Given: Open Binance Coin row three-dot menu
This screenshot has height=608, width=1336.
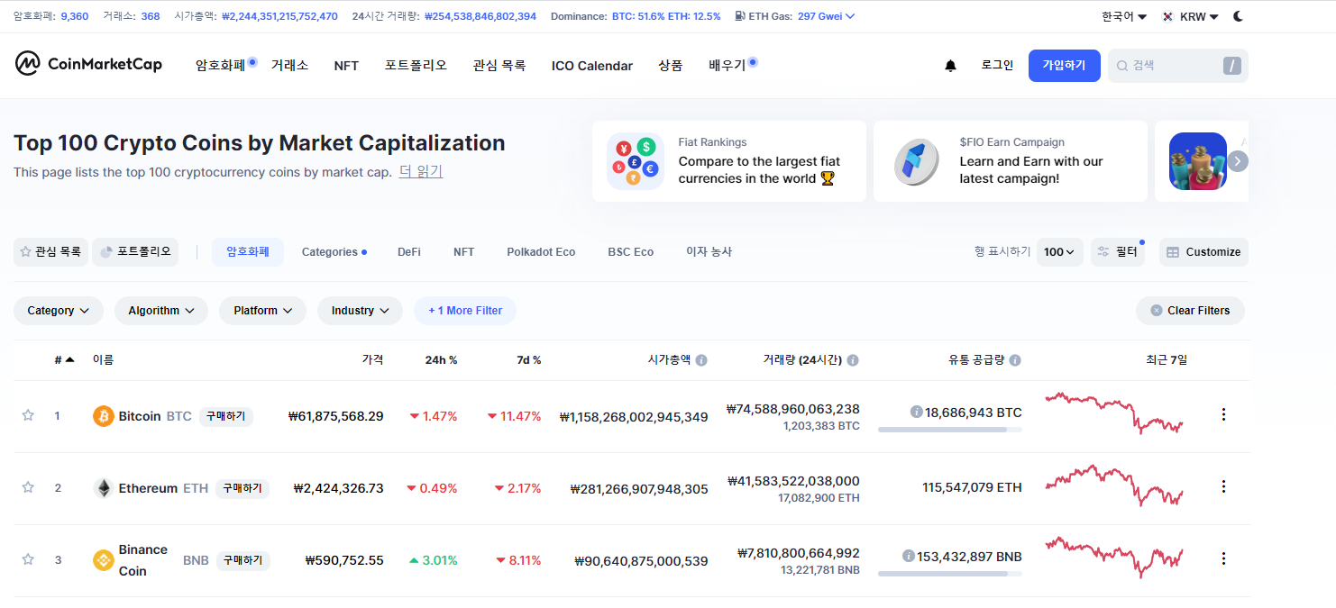Looking at the screenshot, I should point(1223,558).
